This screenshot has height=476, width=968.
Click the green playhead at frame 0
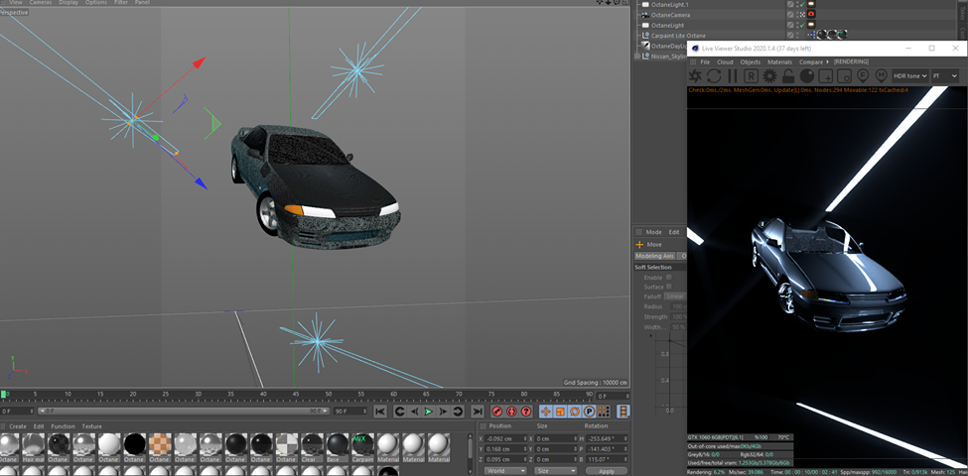pos(3,394)
